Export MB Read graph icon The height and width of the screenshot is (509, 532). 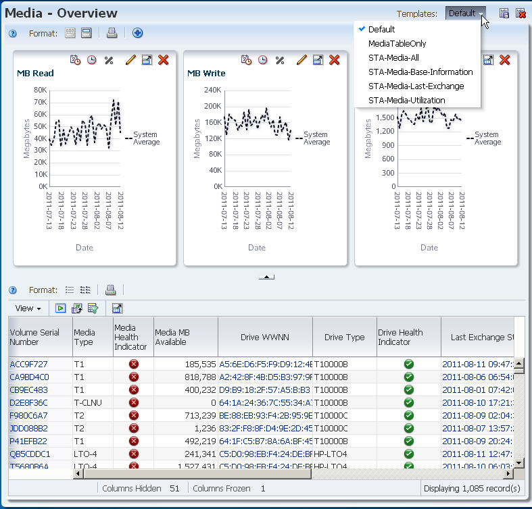147,60
